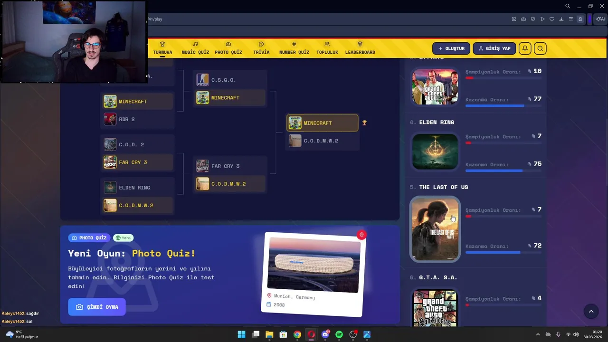Viewport: 608px width, 342px height.
Task: Open Task View on taskbar
Action: tap(256, 334)
